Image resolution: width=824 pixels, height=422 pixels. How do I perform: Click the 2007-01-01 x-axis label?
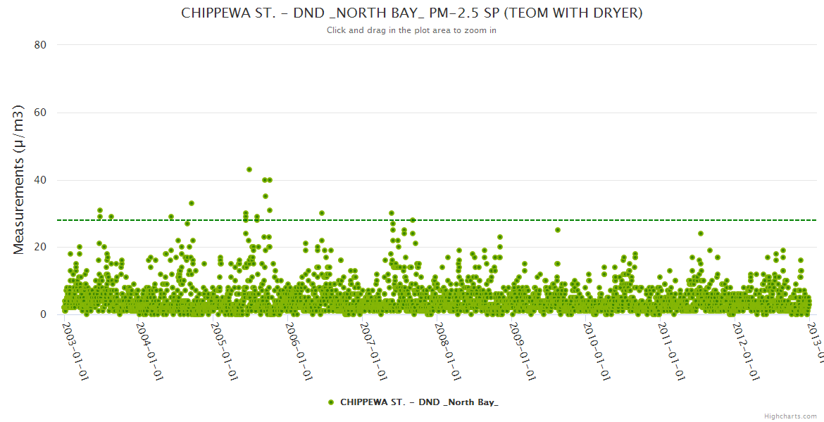tap(373, 350)
